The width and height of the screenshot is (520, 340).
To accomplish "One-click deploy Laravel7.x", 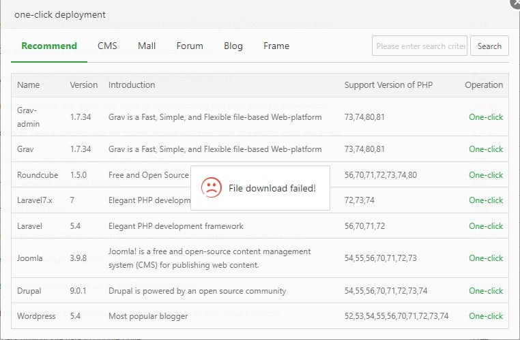I will (x=486, y=200).
